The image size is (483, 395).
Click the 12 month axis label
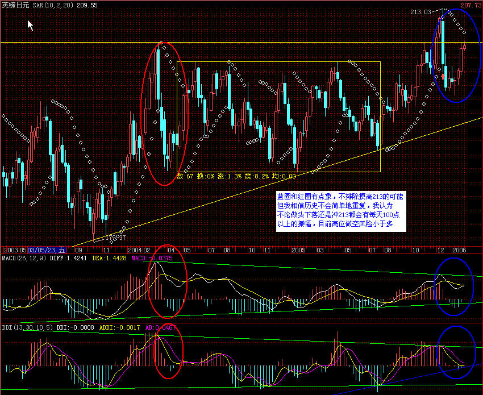(441, 250)
